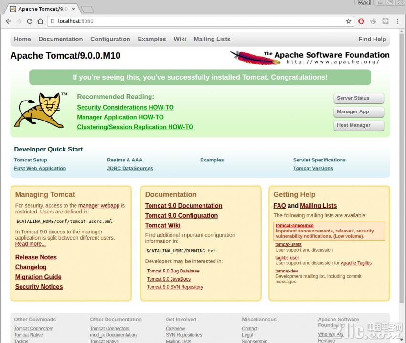406x343 pixels.
Task: Open a new browser tab
Action: tap(87, 10)
